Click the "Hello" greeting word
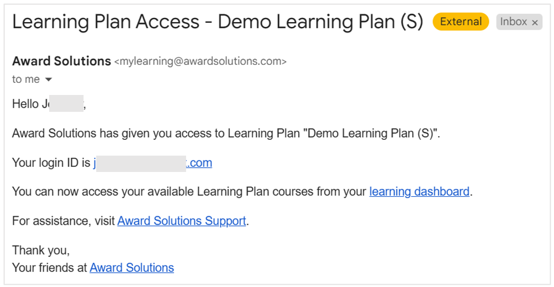Viewport: 554px width, 287px height. tap(25, 104)
